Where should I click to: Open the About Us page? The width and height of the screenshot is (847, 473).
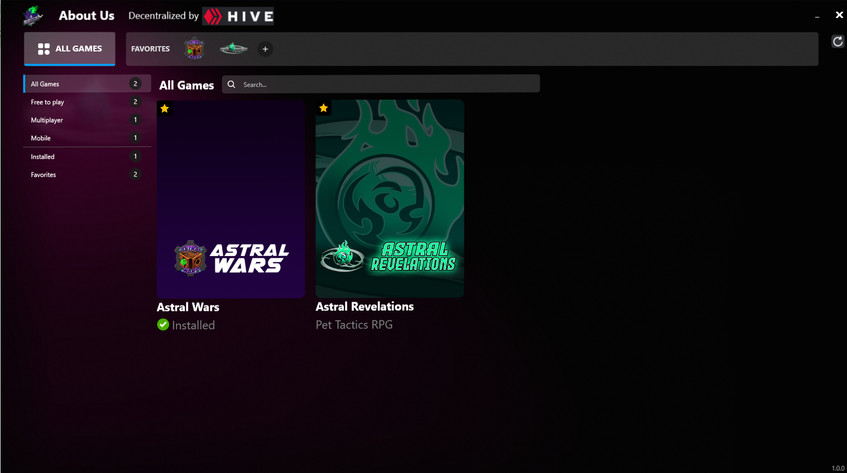point(86,15)
